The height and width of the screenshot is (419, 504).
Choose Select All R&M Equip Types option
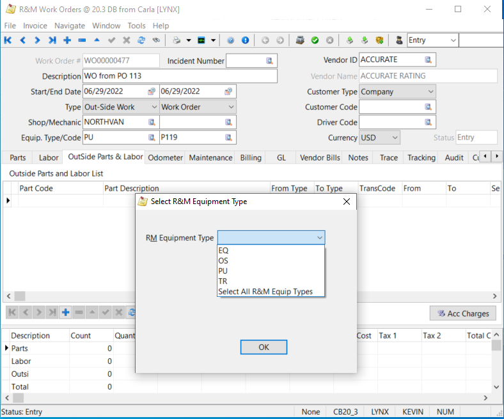pyautogui.click(x=265, y=292)
